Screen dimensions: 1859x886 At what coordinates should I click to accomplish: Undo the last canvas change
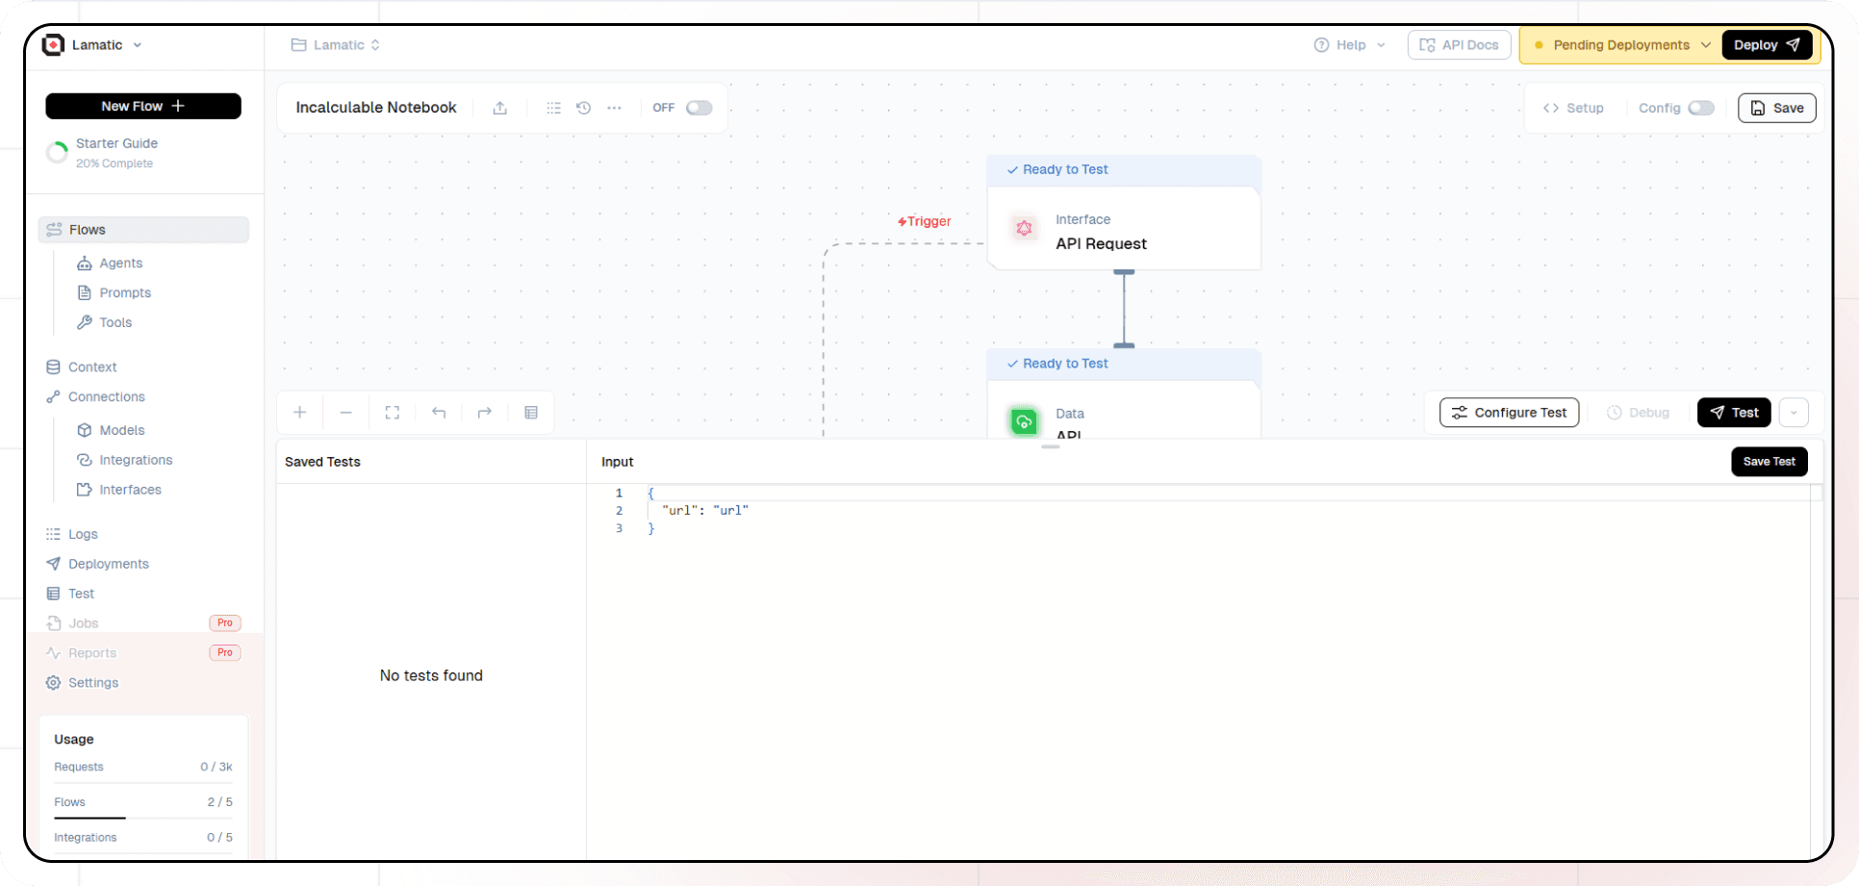tap(439, 412)
